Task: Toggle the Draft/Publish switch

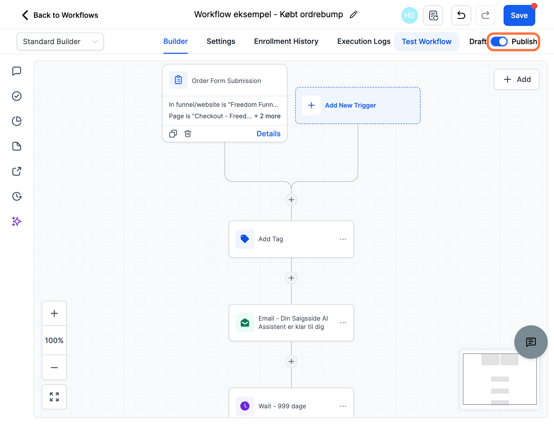Action: tap(499, 42)
